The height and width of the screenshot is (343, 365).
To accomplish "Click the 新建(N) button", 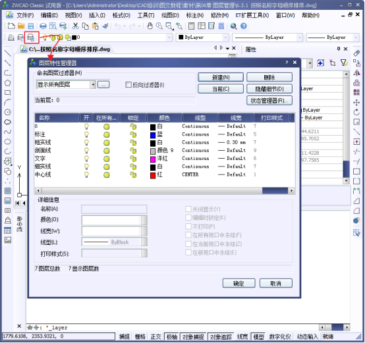I will click(221, 77).
